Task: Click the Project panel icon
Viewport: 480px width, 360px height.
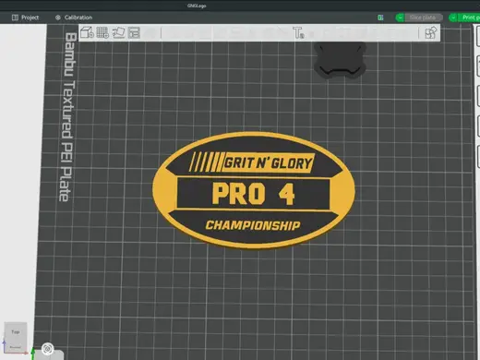Action: tap(15, 18)
